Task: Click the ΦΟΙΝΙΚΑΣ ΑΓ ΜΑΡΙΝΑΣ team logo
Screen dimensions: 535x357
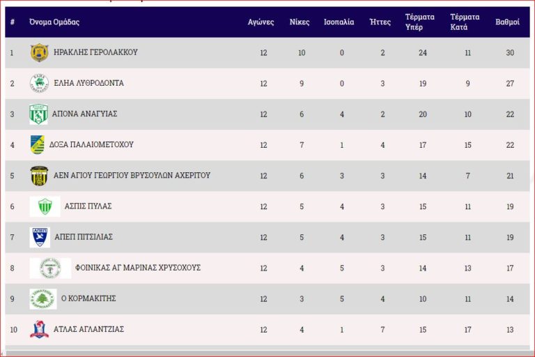Action: tap(50, 268)
